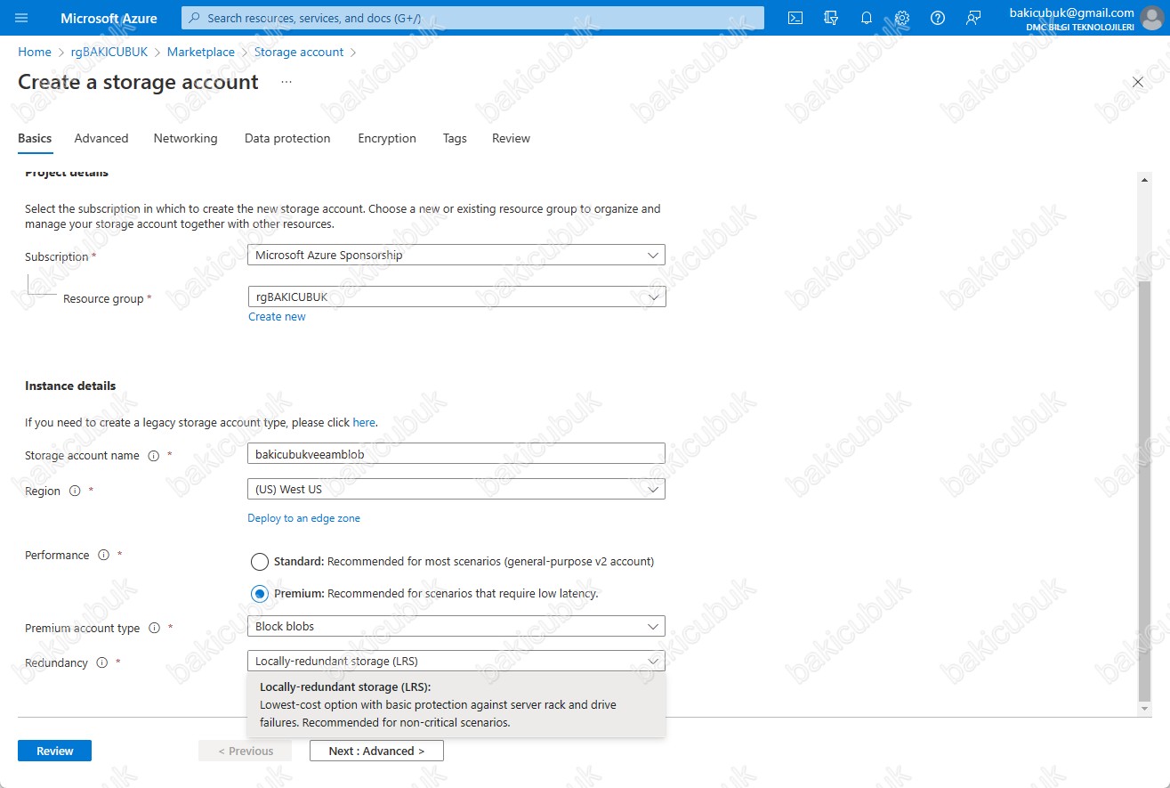Go to Marketplace breadcrumb
This screenshot has height=788, width=1170.
point(201,53)
